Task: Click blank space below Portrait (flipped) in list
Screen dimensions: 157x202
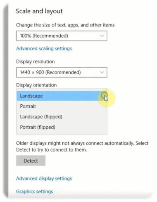Action: [62, 133]
